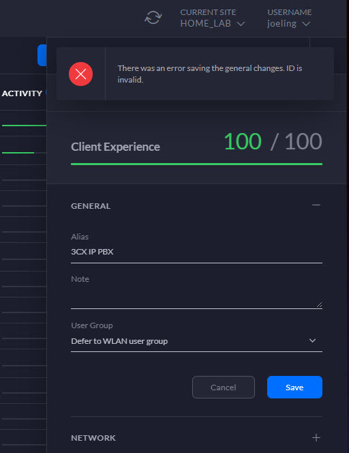Collapse the GENERAL section minus icon

tap(316, 205)
